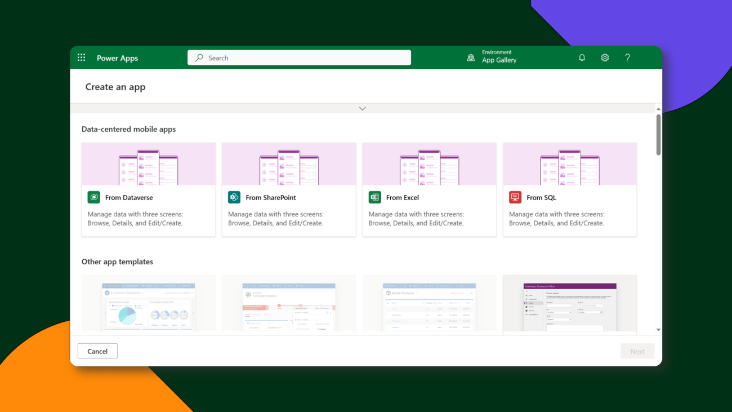The height and width of the screenshot is (412, 732).
Task: Select the From Excel card title
Action: [x=403, y=198]
